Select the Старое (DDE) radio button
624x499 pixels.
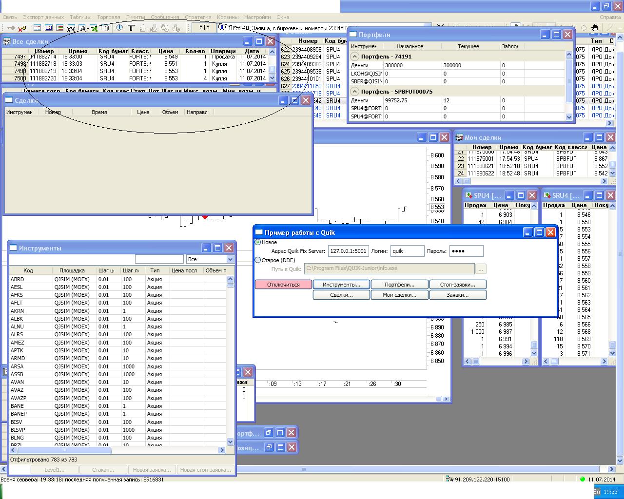[x=258, y=260]
